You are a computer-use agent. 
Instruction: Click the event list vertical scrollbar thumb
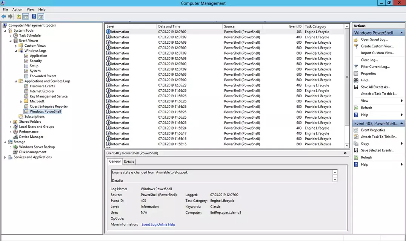point(347,77)
